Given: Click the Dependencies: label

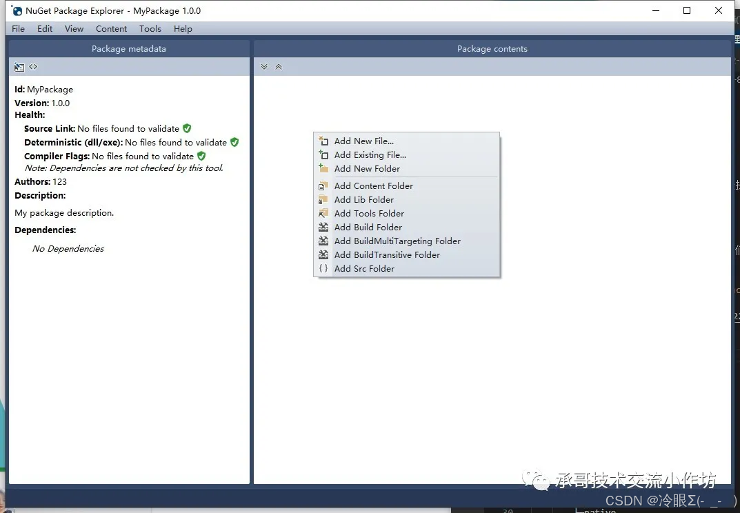Looking at the screenshot, I should 46,230.
